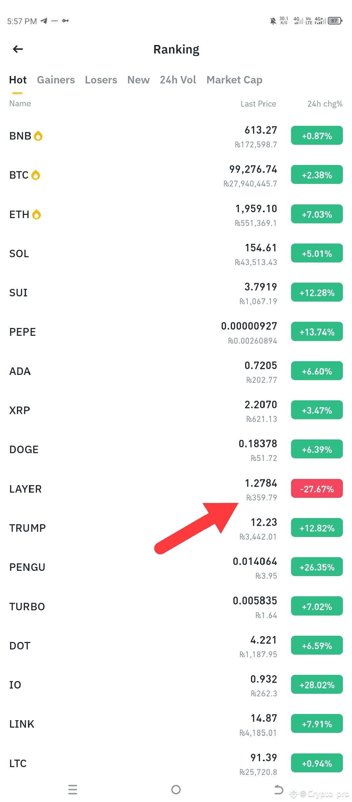
Task: Click the flame icon beside BTC
Action: 36,175
